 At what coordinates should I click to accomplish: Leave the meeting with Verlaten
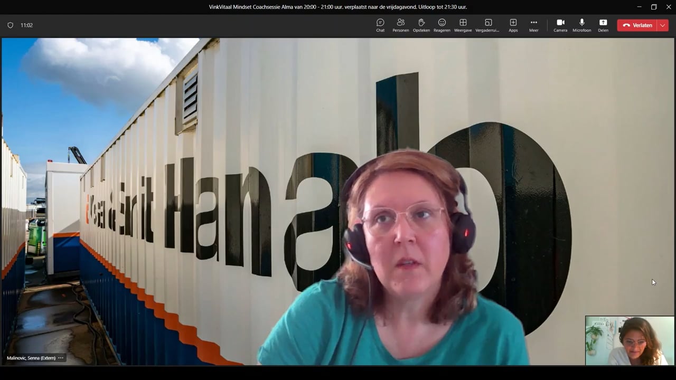coord(637,25)
